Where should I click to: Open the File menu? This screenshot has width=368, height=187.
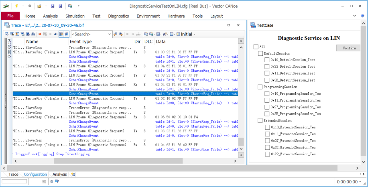(10, 16)
